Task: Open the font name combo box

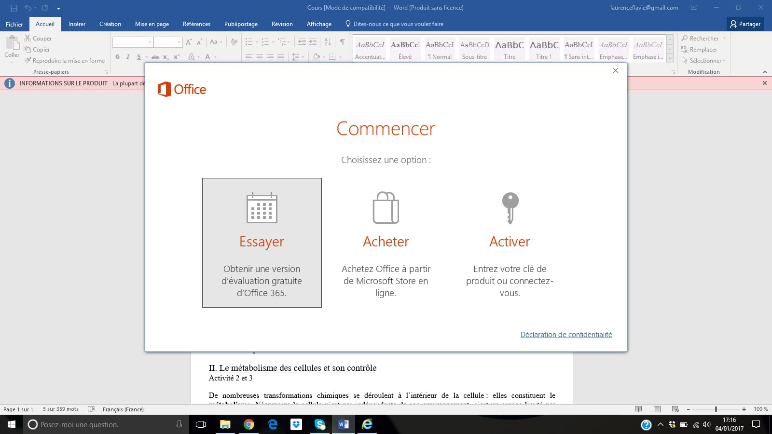Action: pos(133,42)
